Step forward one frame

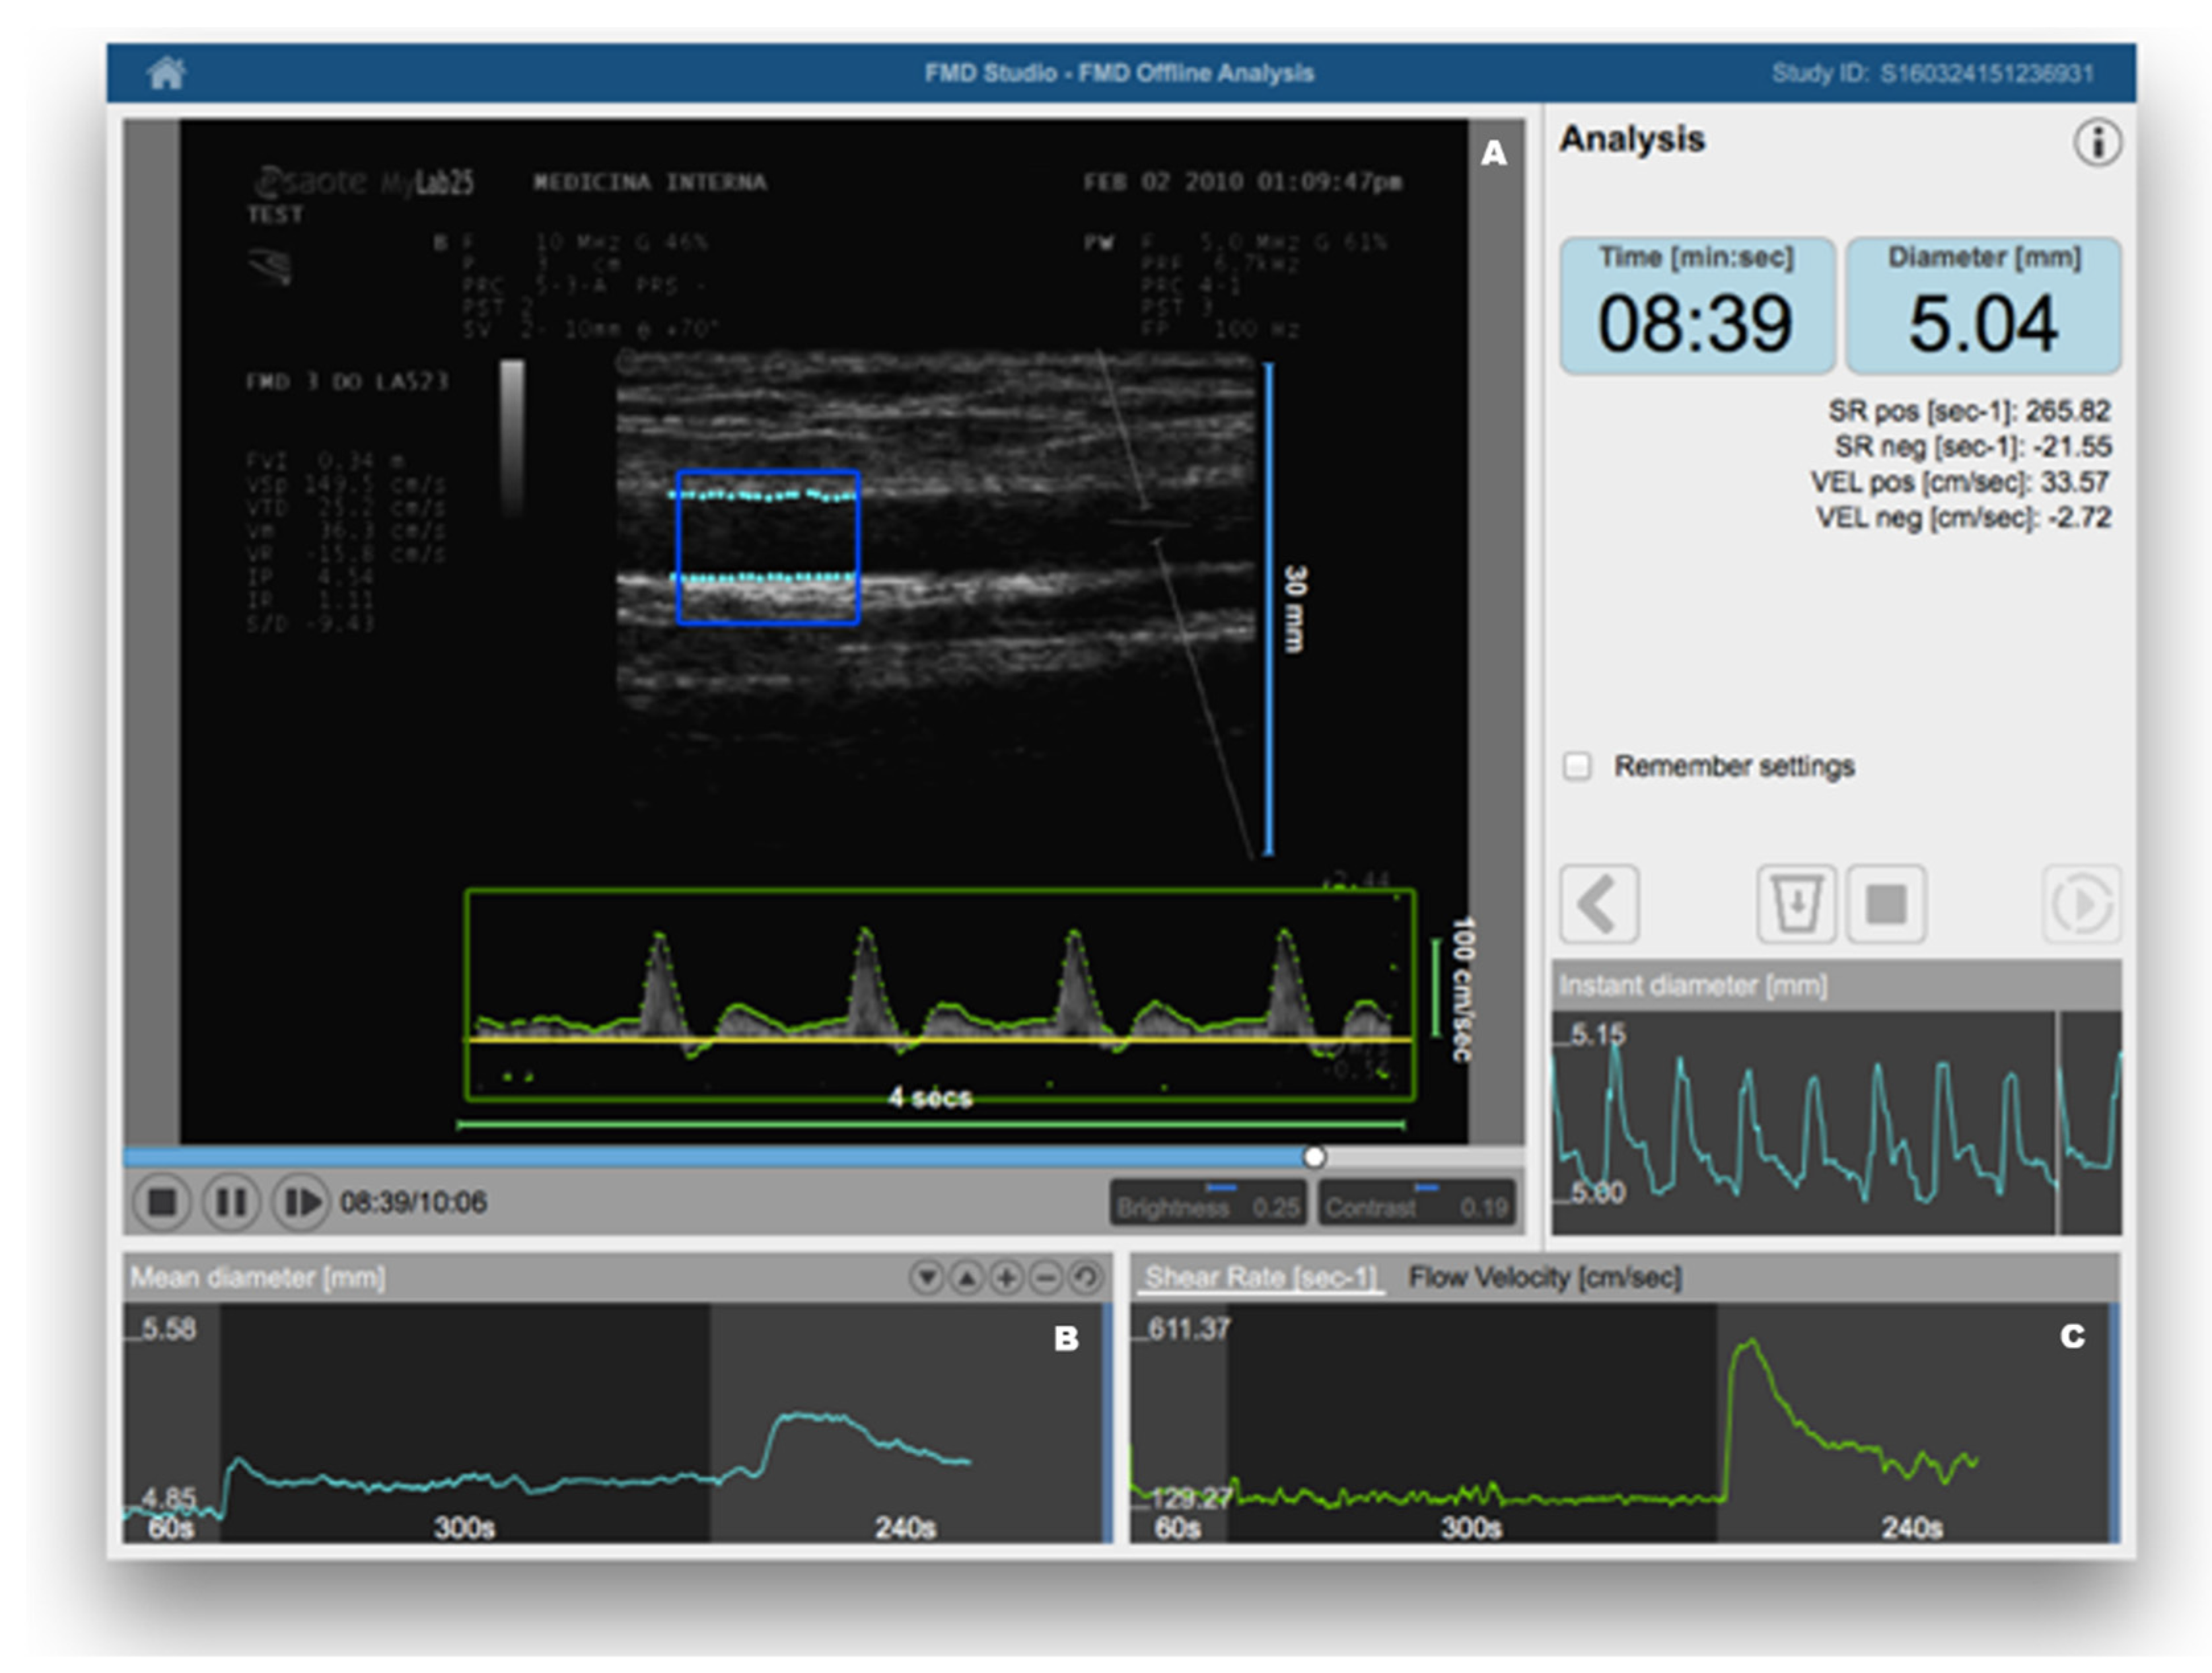pos(302,1201)
